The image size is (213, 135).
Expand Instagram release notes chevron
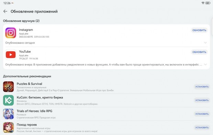coord(205,43)
